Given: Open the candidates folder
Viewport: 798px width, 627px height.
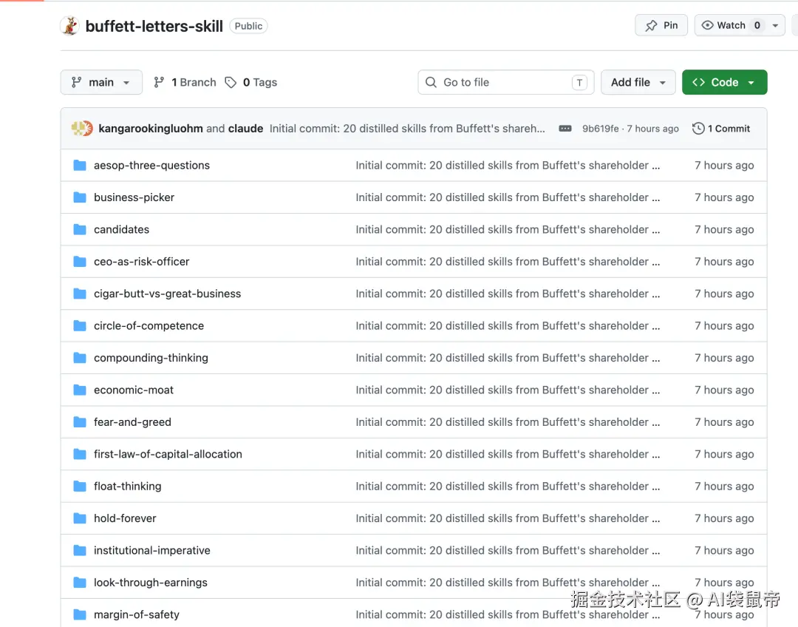Looking at the screenshot, I should tap(121, 229).
